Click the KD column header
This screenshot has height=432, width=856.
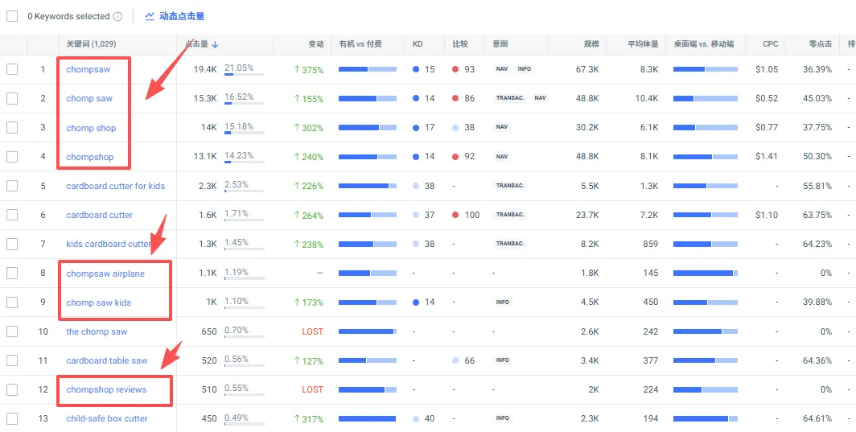click(418, 44)
